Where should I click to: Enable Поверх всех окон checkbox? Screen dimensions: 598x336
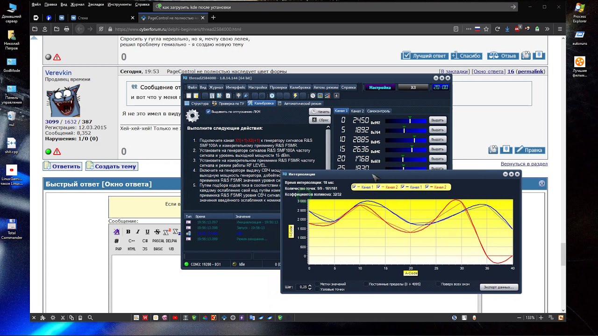(x=438, y=284)
